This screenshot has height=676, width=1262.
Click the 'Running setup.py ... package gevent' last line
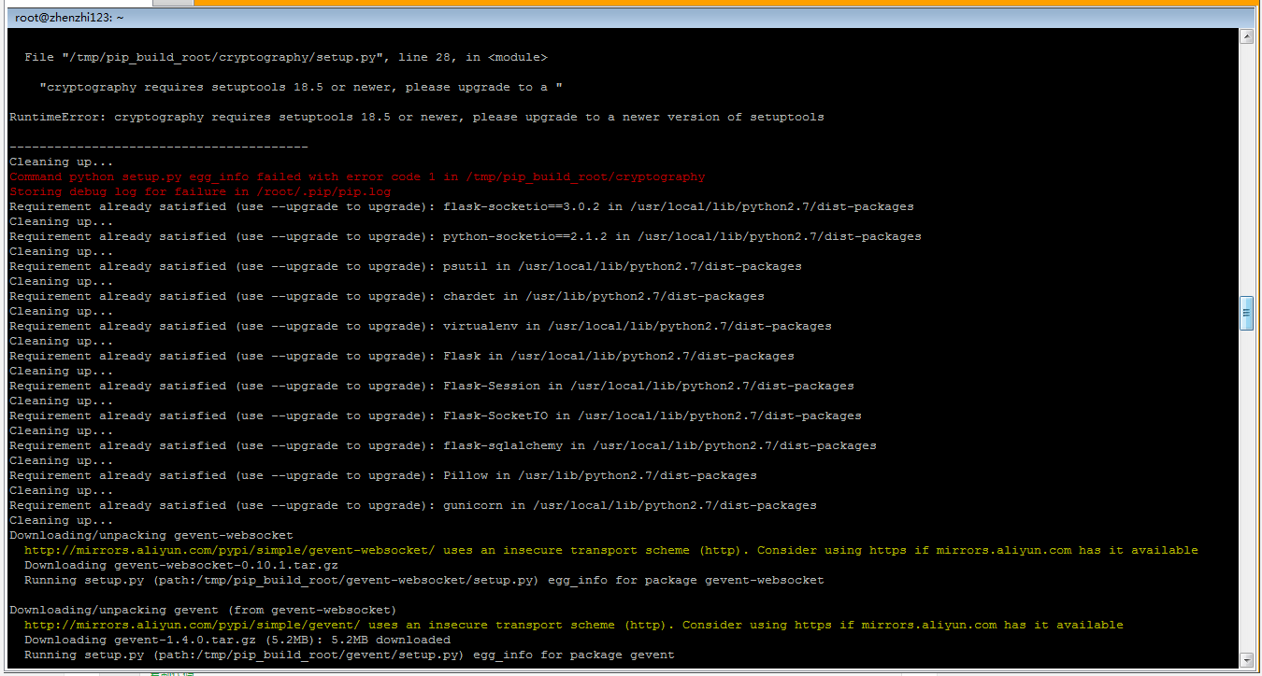point(350,655)
